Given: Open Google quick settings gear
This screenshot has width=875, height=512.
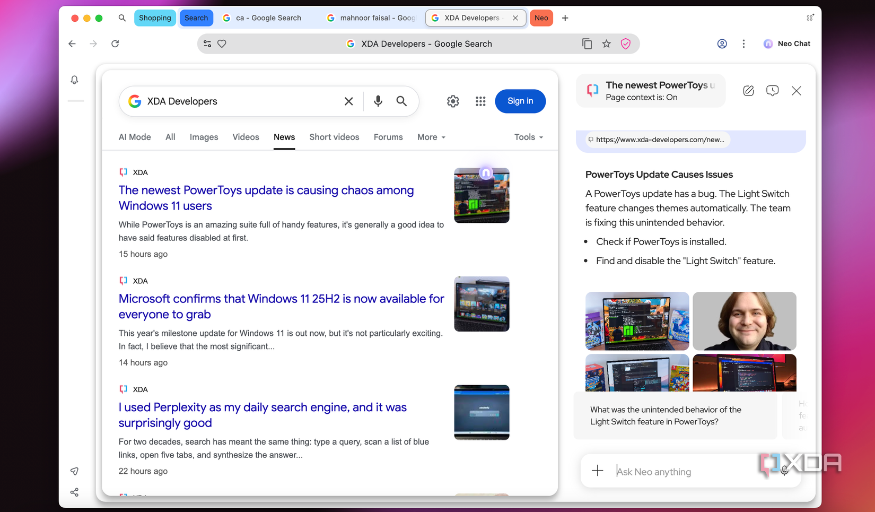Looking at the screenshot, I should point(453,101).
